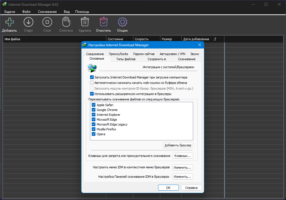Open the Прокси/Socks tab
286x200 pixels.
tap(119, 54)
